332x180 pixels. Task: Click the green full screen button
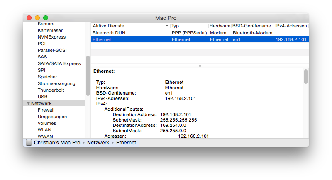pos(46,18)
